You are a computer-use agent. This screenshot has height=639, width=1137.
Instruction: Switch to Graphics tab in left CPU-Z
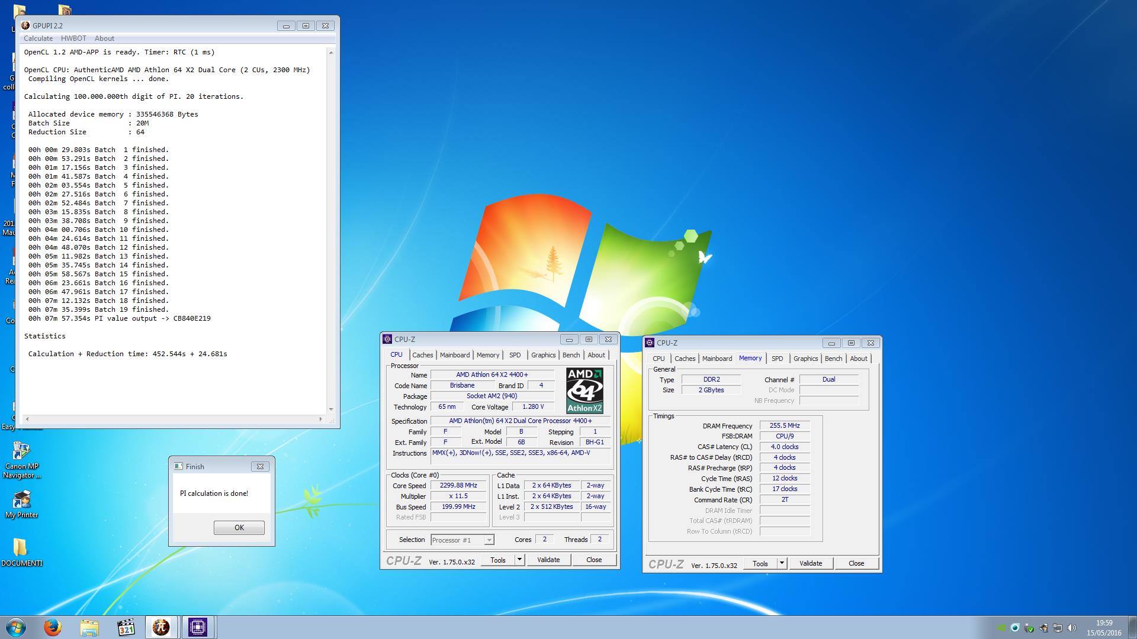pos(543,355)
